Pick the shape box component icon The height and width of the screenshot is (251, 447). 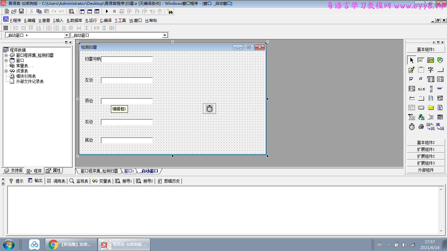click(440, 60)
